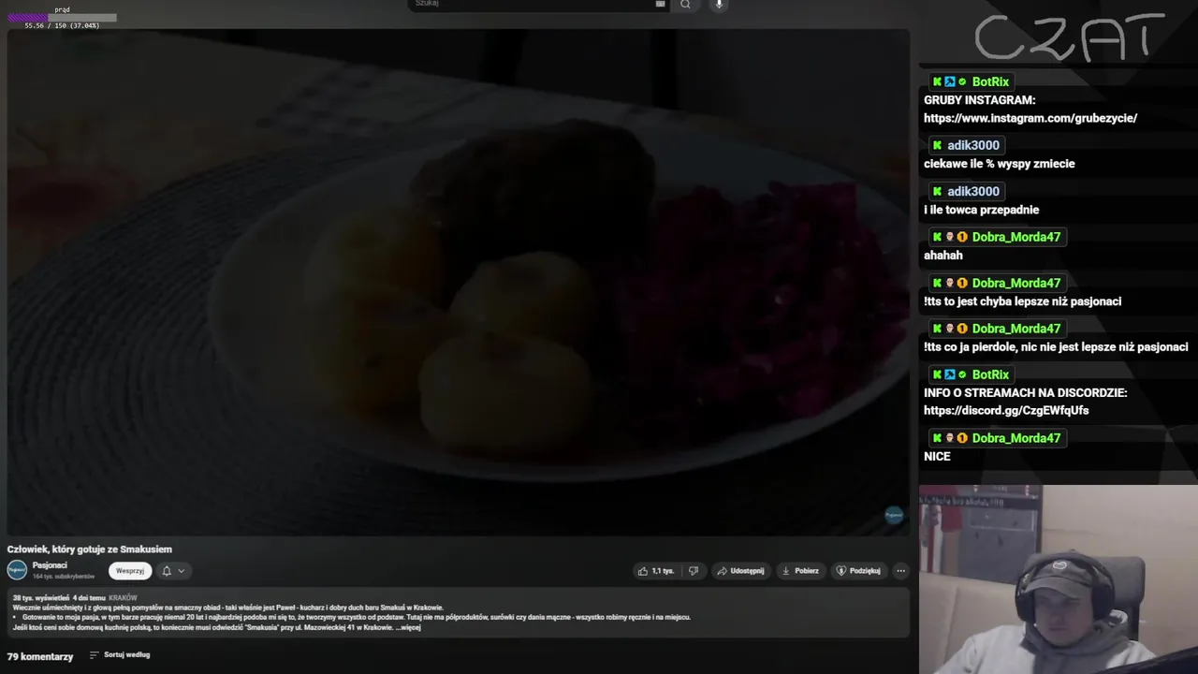Download the video with Pobierz

(x=800, y=571)
